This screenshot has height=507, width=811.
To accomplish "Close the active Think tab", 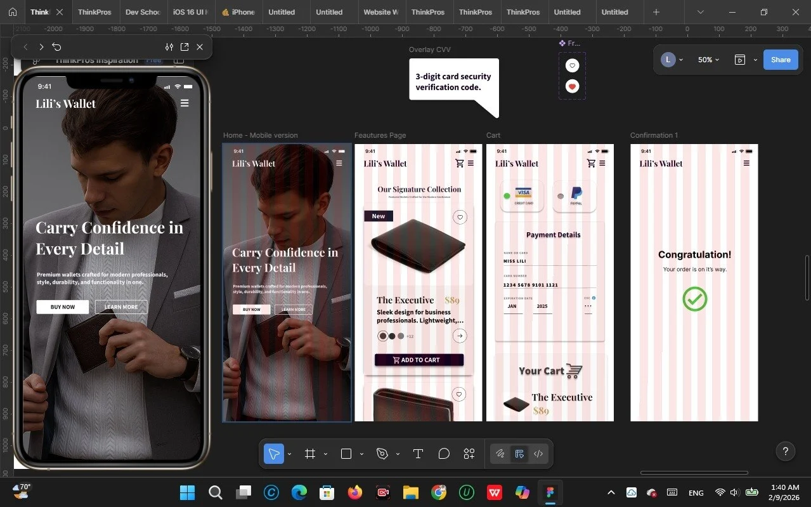I will click(x=60, y=12).
